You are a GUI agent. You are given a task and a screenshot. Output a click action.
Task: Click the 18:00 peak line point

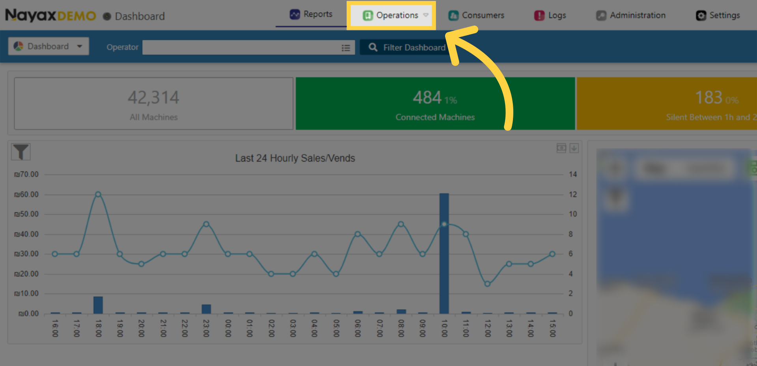(98, 194)
